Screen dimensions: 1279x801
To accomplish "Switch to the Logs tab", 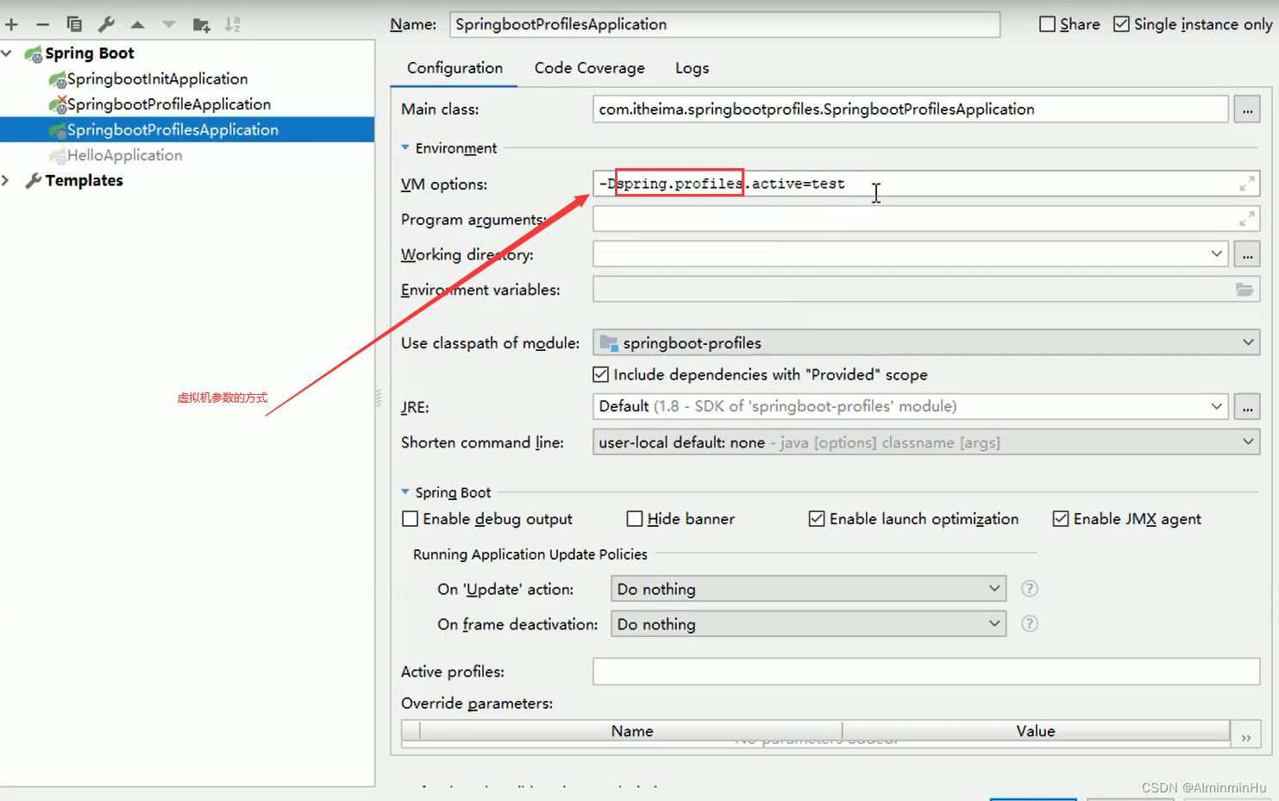I will click(692, 68).
